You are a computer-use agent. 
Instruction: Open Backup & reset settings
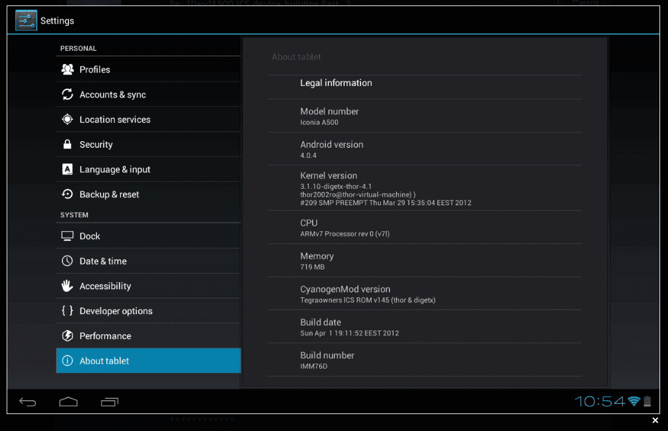point(148,194)
